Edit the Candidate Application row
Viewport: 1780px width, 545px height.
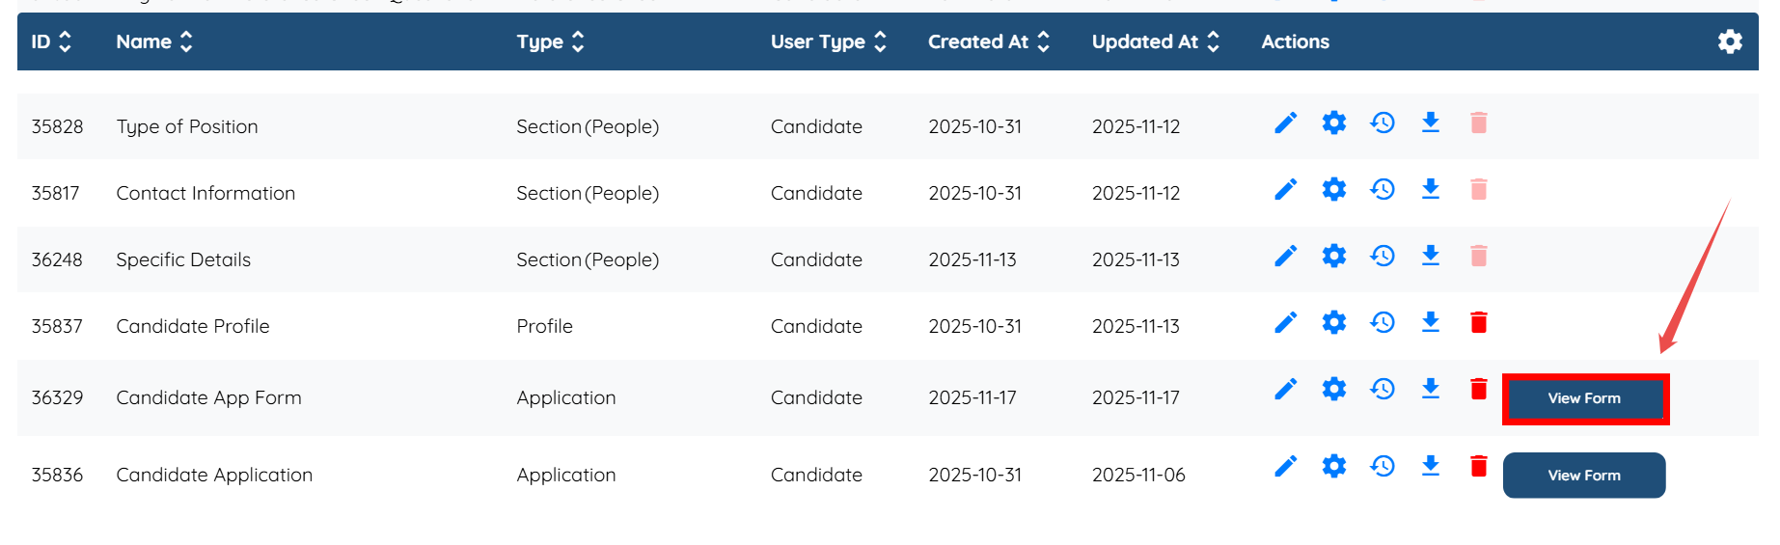pos(1285,467)
